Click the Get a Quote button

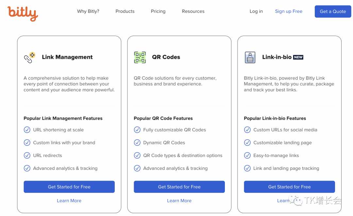tap(333, 11)
